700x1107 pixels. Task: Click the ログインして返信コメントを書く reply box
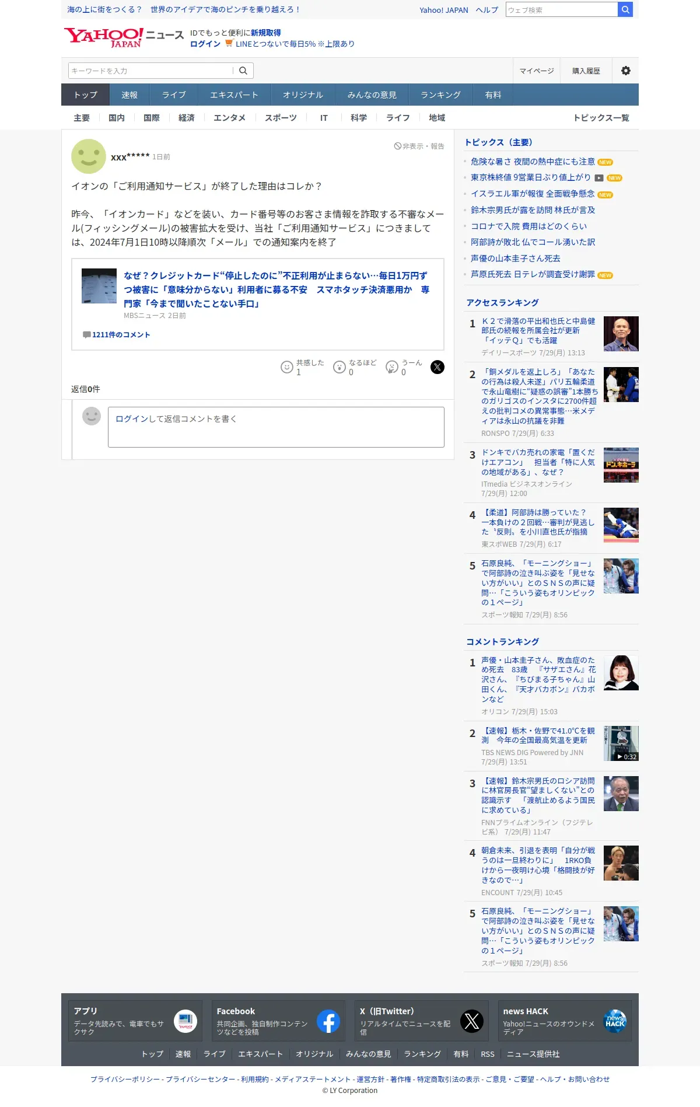(276, 427)
